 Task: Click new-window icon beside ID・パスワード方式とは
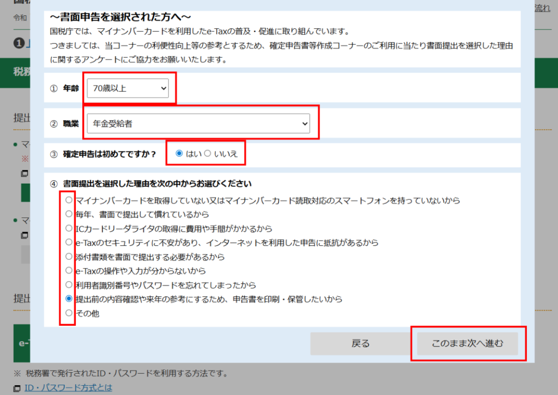coord(17,388)
